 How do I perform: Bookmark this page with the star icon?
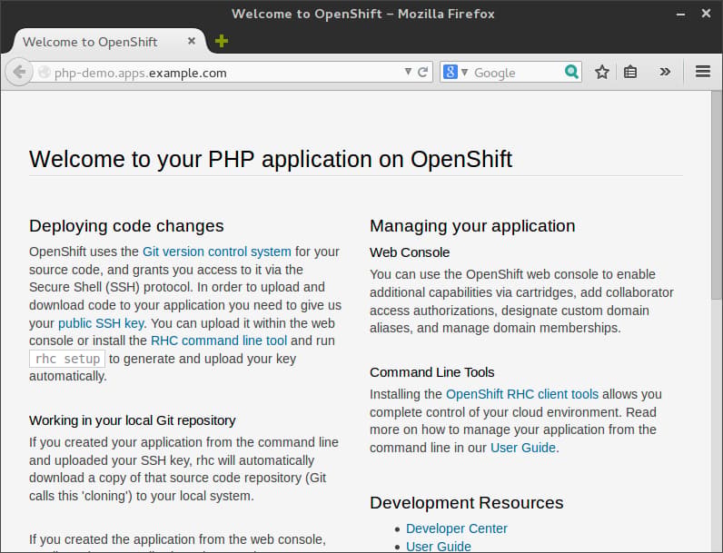(601, 72)
